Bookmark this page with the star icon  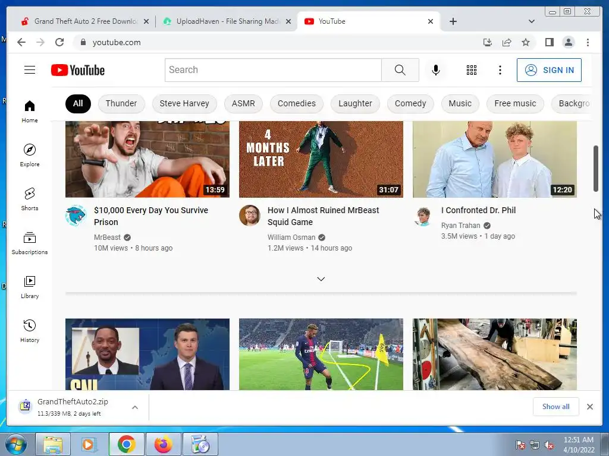point(526,42)
